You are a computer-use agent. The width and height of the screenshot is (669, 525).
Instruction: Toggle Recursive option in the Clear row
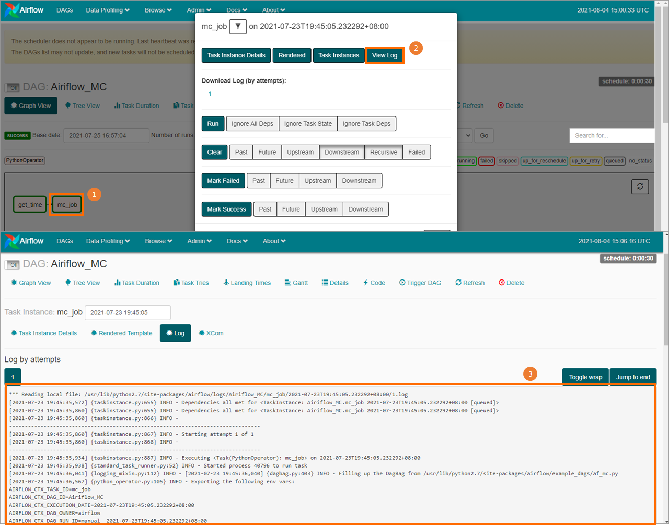(384, 152)
